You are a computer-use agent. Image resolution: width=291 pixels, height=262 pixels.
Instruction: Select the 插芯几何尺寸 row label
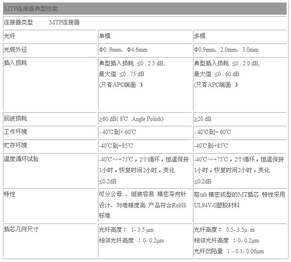pos(21,229)
